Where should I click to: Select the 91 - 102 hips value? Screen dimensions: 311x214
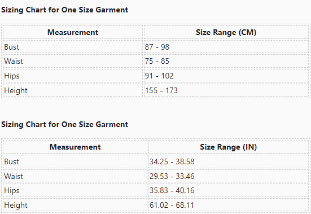[159, 76]
